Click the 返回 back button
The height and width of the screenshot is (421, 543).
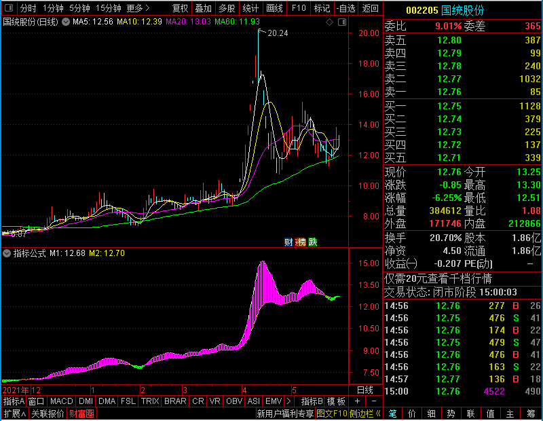(x=370, y=8)
